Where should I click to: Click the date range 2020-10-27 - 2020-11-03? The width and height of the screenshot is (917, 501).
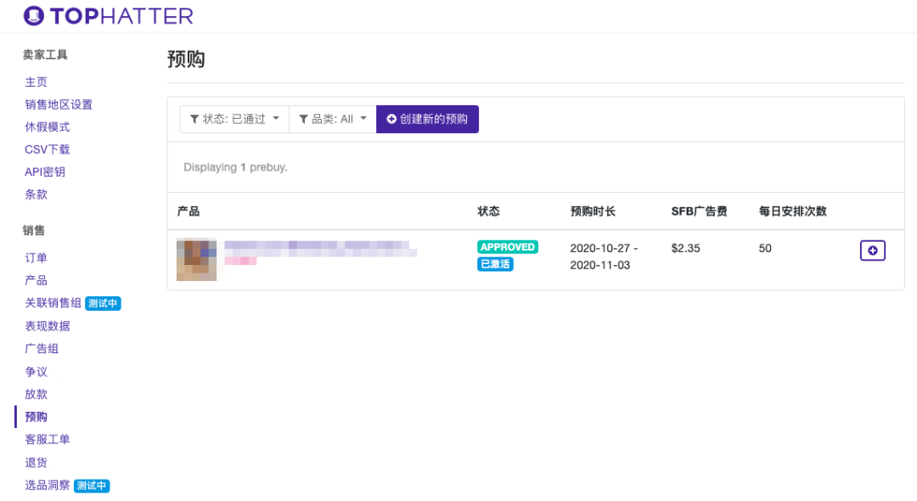[604, 256]
